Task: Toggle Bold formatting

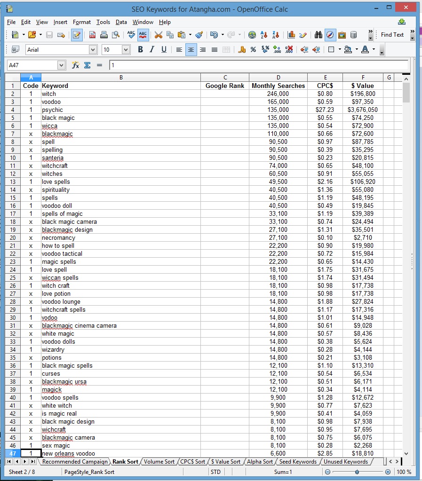Action: pos(140,50)
